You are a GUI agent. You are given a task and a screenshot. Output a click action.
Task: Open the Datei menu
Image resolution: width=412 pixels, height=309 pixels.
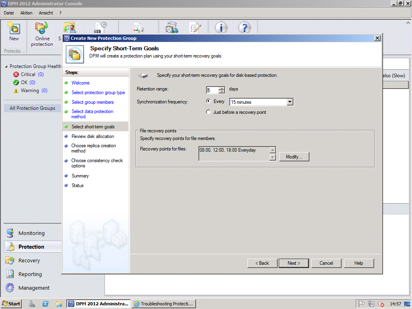[9, 13]
